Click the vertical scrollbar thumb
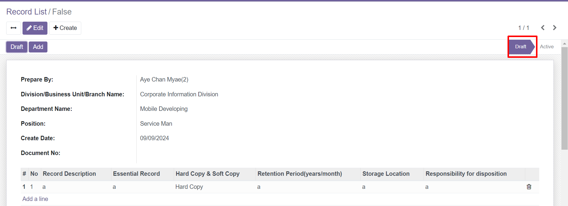568x206 pixels. click(x=564, y=98)
